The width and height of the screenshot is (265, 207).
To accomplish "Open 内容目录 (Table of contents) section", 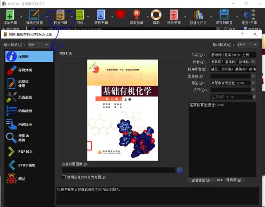I will coord(29,124).
